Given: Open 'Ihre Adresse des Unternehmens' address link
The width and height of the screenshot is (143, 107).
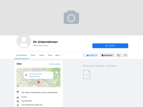Looking at the screenshot, I should [x=35, y=75].
